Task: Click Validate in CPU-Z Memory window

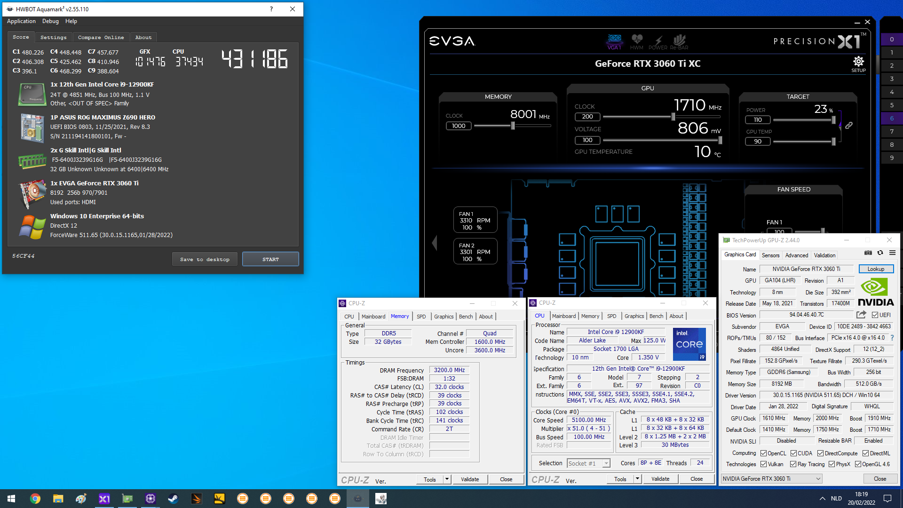Action: click(470, 479)
